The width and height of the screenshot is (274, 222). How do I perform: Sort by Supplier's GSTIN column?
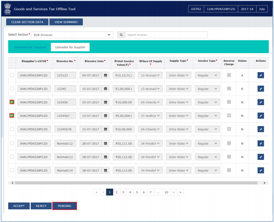(x=34, y=61)
